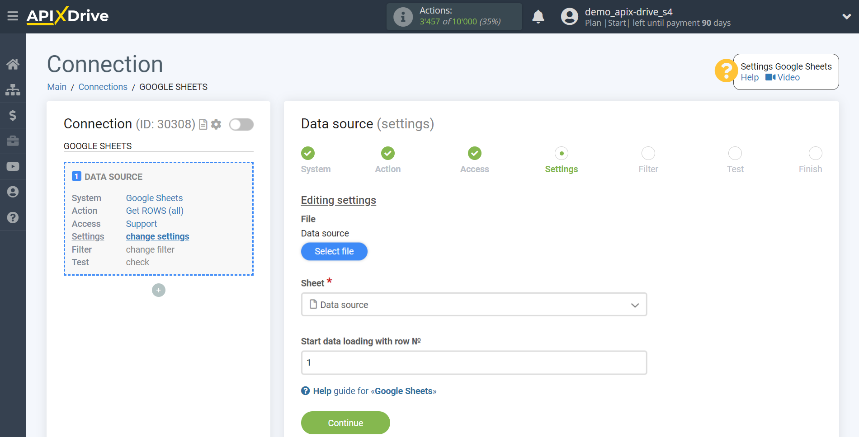This screenshot has height=437, width=859.
Task: Go to Main breadcrumb
Action: pos(57,87)
